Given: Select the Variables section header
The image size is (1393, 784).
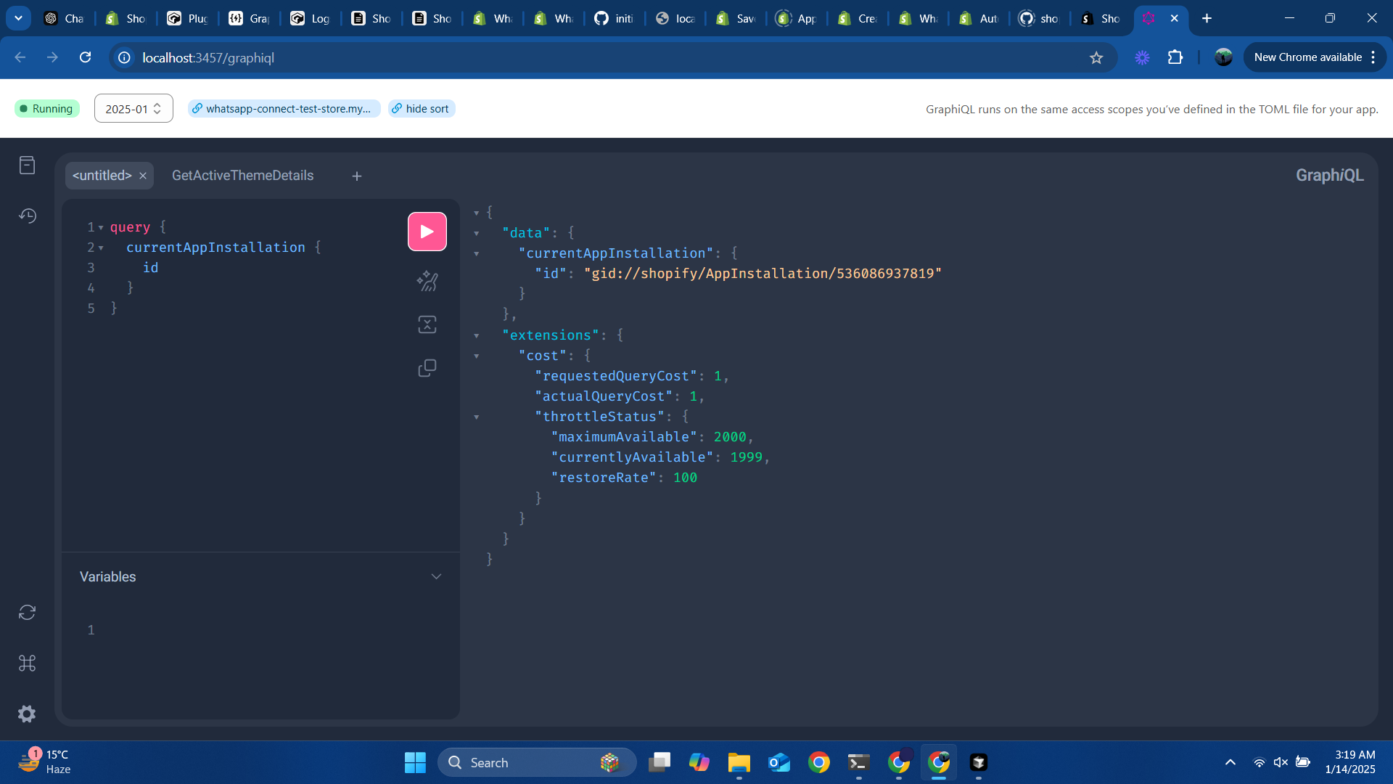Looking at the screenshot, I should click(108, 577).
